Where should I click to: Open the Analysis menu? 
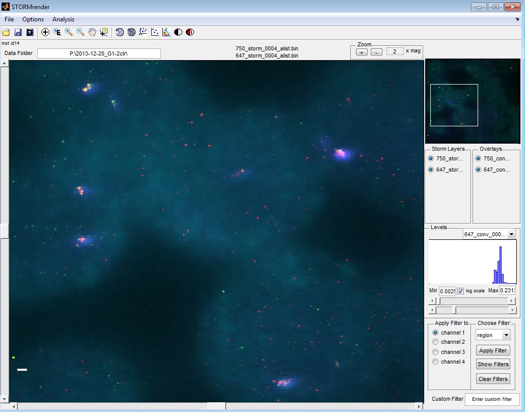(63, 19)
